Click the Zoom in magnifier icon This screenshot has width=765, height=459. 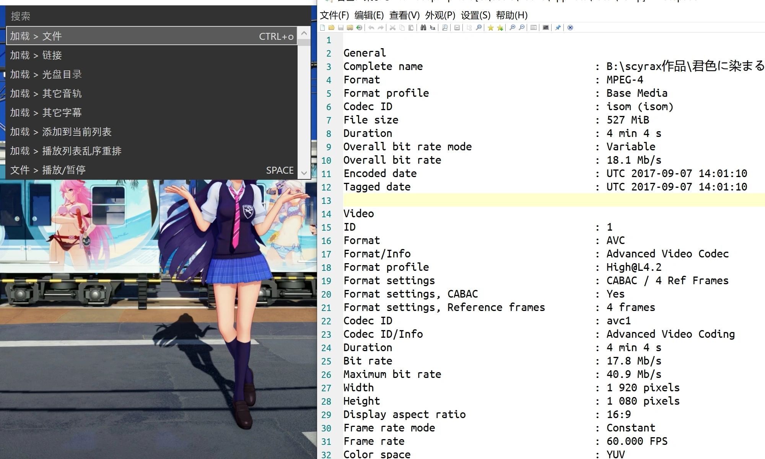click(x=512, y=28)
